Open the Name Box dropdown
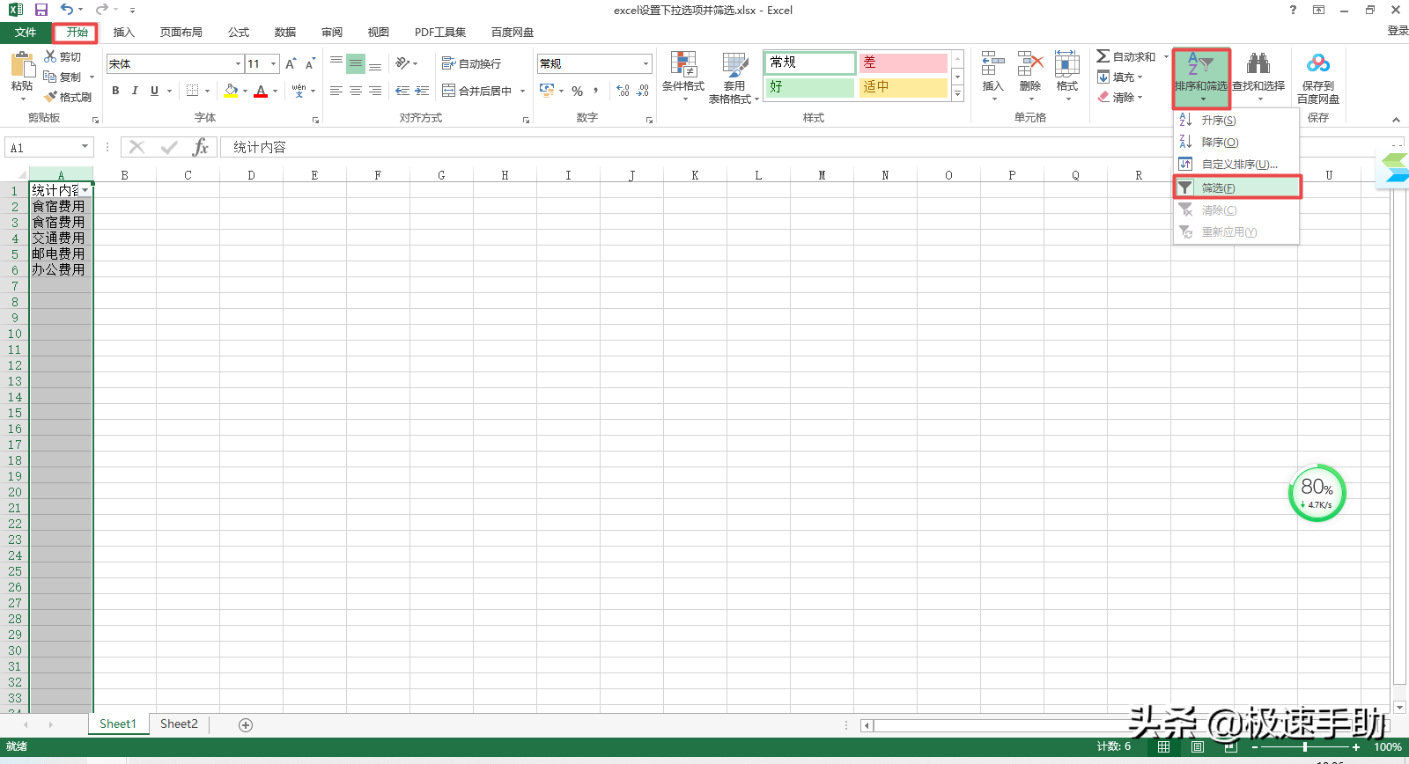This screenshot has height=764, width=1409. (x=85, y=147)
